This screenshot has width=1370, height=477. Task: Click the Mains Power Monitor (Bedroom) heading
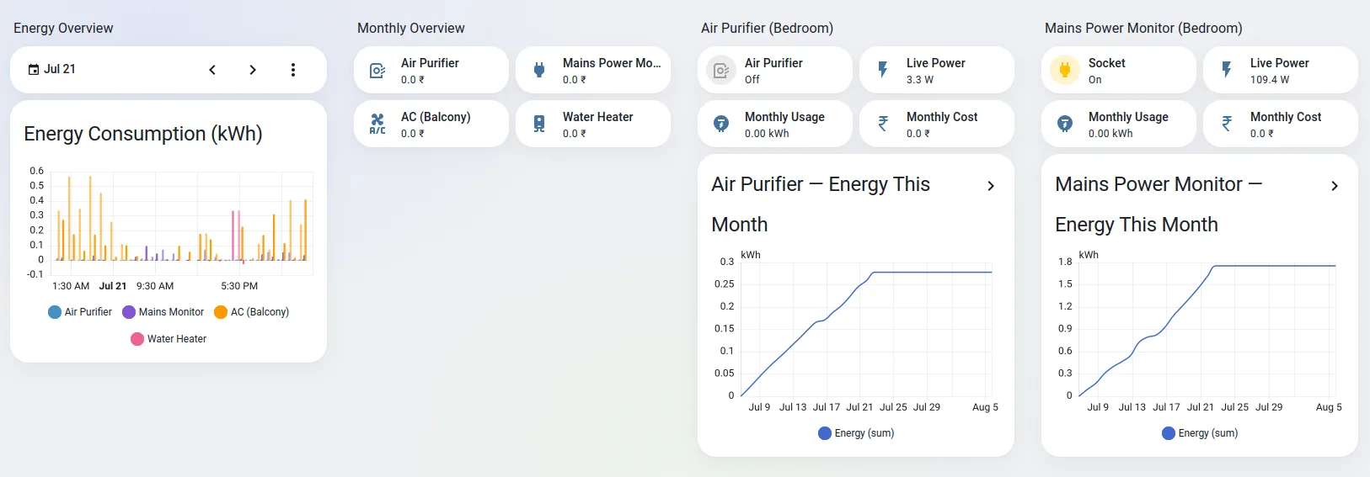tap(1143, 28)
